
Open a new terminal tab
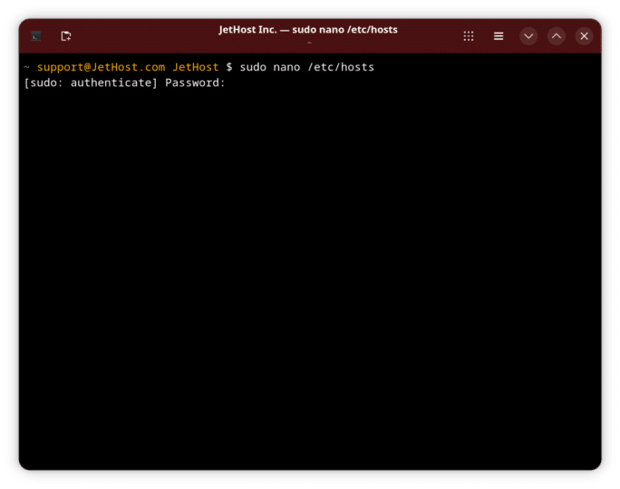[66, 36]
